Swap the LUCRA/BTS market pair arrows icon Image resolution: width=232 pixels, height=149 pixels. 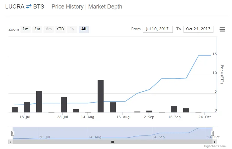pyautogui.click(x=29, y=7)
